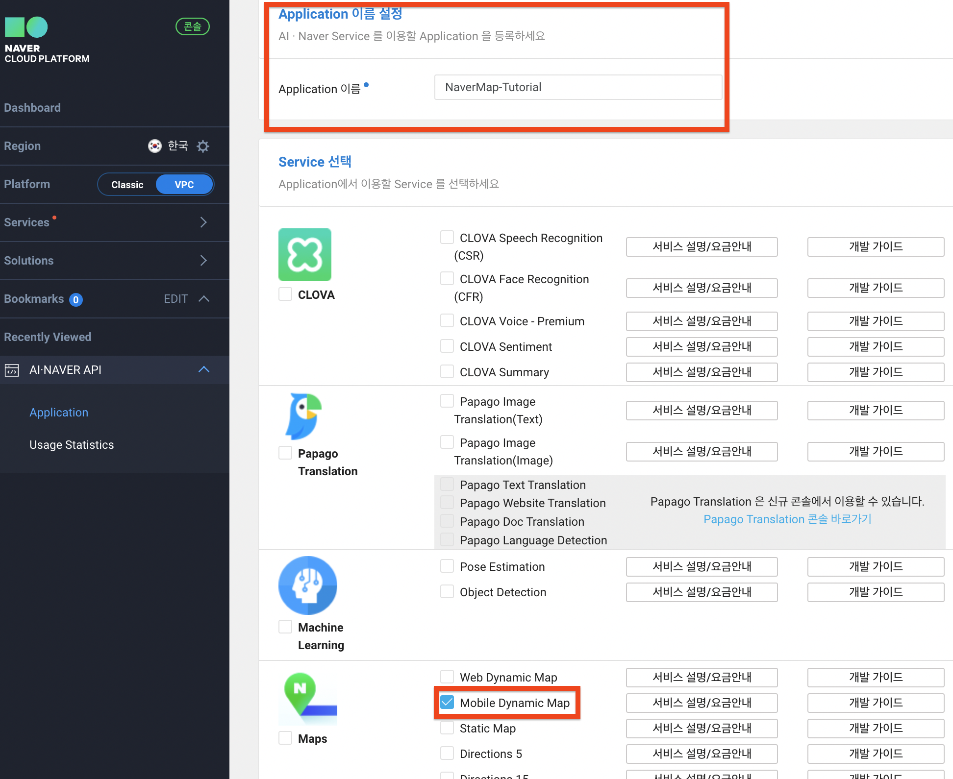Click the Application 이름 input field

pyautogui.click(x=578, y=87)
